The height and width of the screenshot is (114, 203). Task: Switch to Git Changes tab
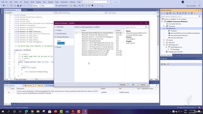[x=177, y=55]
